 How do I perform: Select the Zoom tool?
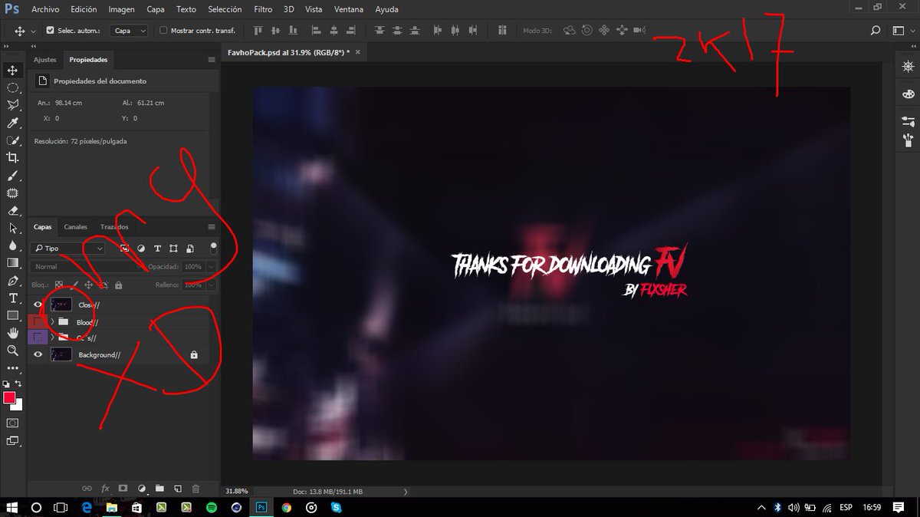[13, 351]
